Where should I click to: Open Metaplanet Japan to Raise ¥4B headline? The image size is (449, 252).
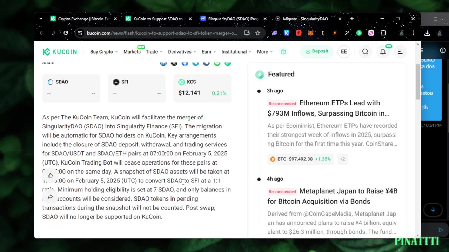click(x=332, y=196)
